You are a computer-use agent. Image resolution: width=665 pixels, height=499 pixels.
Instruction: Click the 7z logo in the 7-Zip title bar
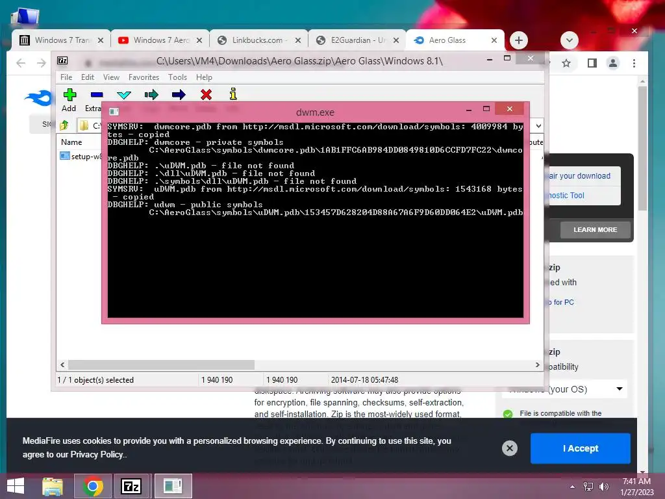62,60
